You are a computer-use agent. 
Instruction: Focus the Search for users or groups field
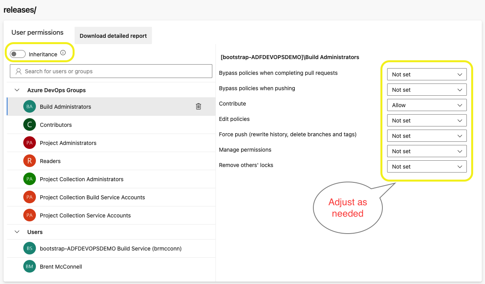[x=111, y=71]
